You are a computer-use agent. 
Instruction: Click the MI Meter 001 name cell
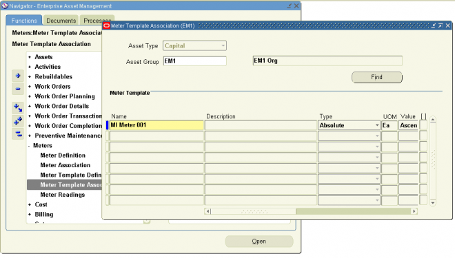pos(156,125)
